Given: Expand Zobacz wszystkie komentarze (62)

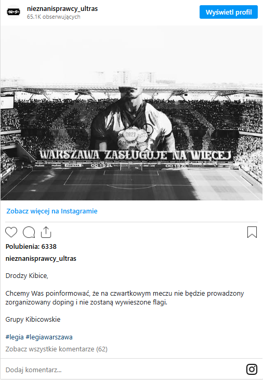Looking at the screenshot, I should coord(56,349).
